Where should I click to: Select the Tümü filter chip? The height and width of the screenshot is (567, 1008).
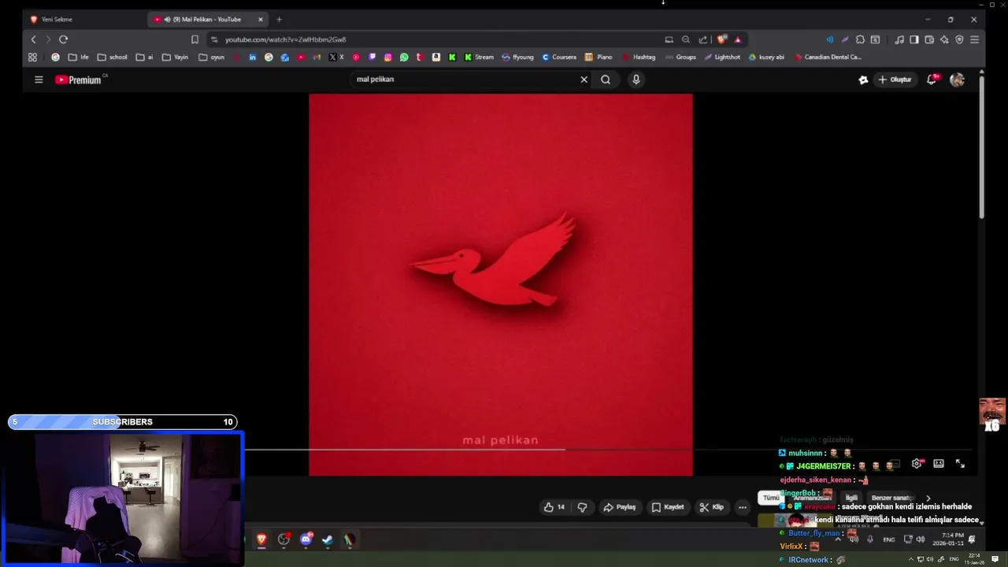coord(771,498)
